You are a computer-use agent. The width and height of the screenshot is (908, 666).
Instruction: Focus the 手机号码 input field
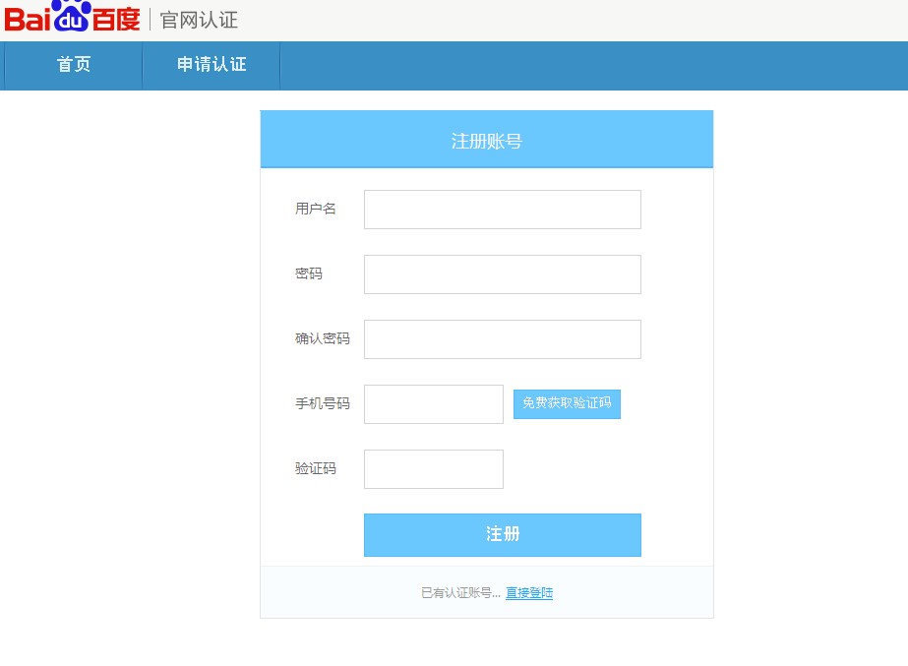(433, 403)
